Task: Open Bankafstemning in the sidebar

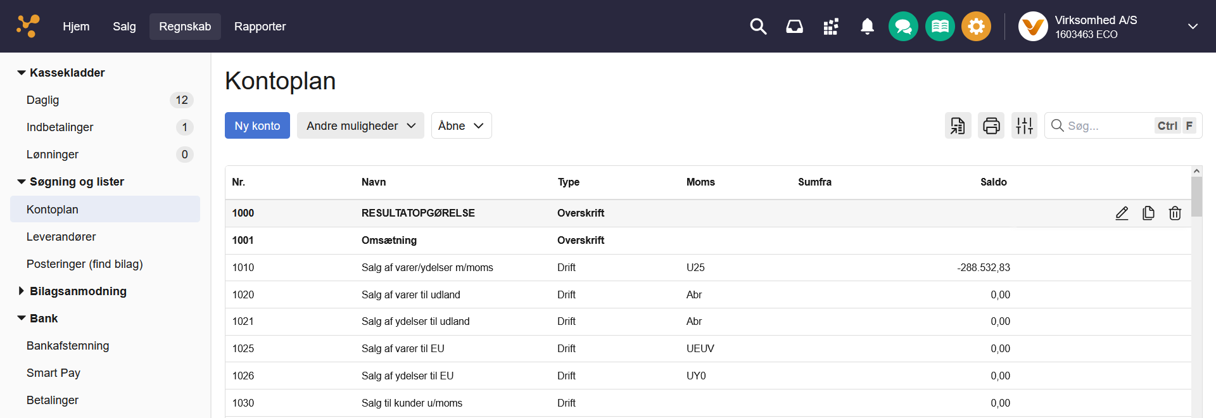Action: [x=68, y=346]
